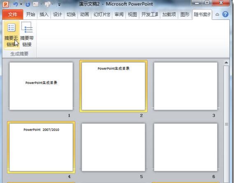
Task: Open the 开发工具 ribbon tab
Action: [x=150, y=14]
